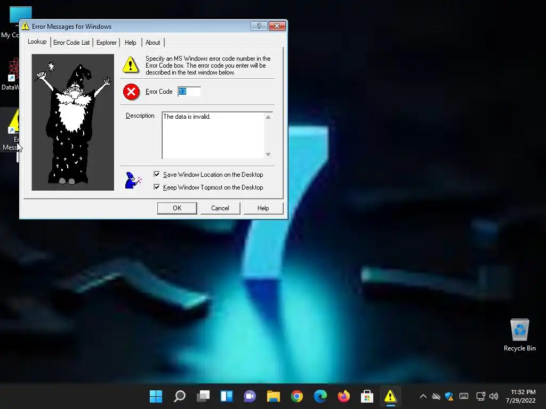Open the Windows Start menu
The width and height of the screenshot is (546, 409).
point(156,396)
